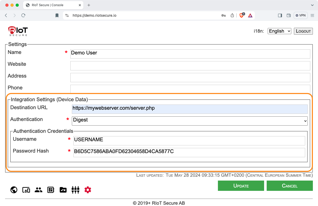Click the Brave Shields lion icon

(x=242, y=15)
